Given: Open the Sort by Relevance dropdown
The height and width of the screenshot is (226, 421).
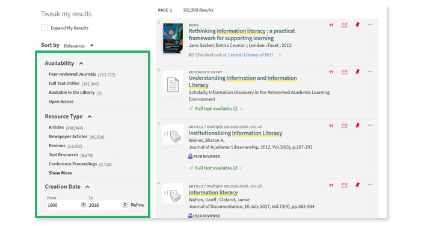Looking at the screenshot, I should (79, 46).
